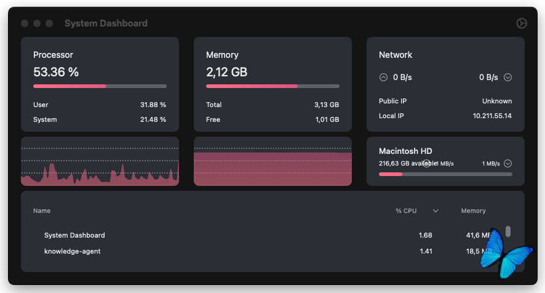Click the network download arrow icon
Image resolution: width=545 pixels, height=293 pixels.
508,78
